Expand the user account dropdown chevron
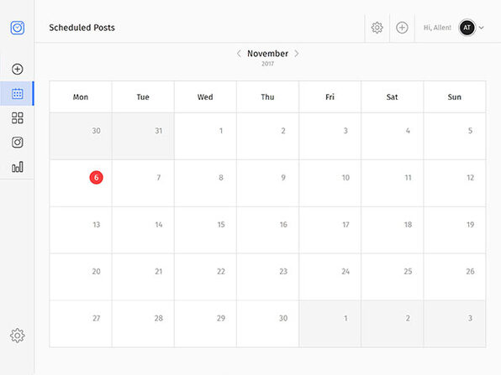The height and width of the screenshot is (375, 501). [481, 28]
